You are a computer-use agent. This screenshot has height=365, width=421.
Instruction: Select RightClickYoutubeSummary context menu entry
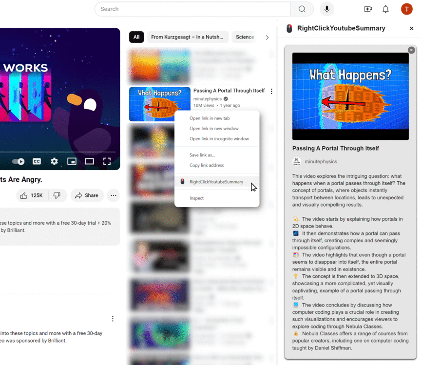click(217, 182)
